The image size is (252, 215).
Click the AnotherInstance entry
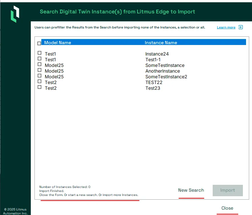[163, 71]
